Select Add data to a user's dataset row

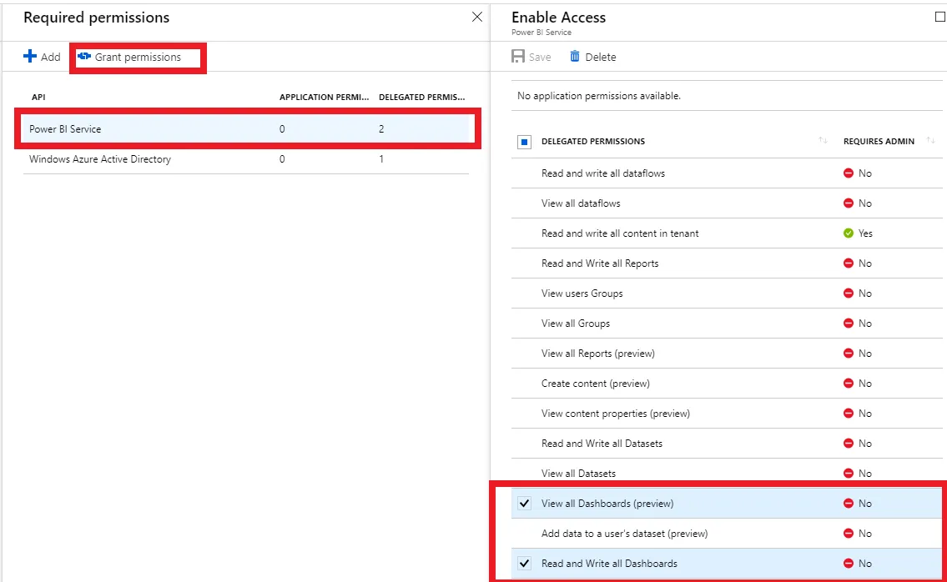pos(624,534)
